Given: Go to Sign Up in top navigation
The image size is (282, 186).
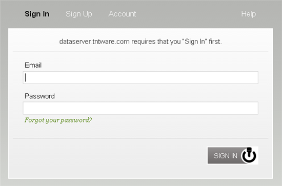Looking at the screenshot, I should [x=79, y=14].
